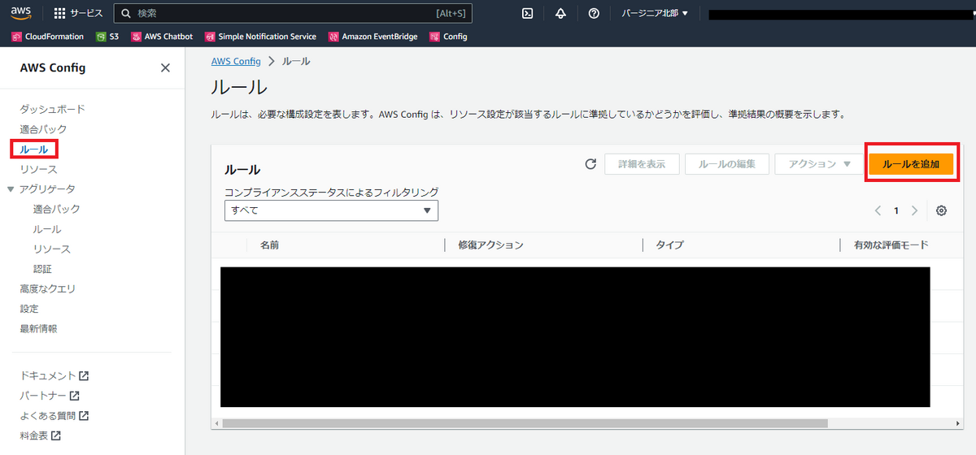
Task: Click the Amazon EventBridge bookmark
Action: tap(374, 37)
